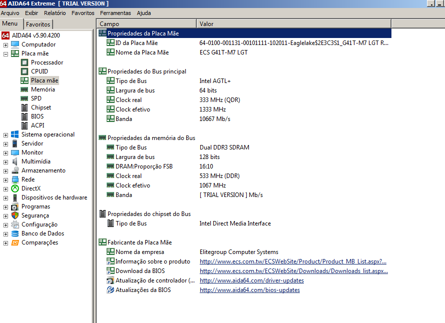This screenshot has height=323, width=445.
Task: Click the Configuração gear icon
Action: (x=15, y=224)
